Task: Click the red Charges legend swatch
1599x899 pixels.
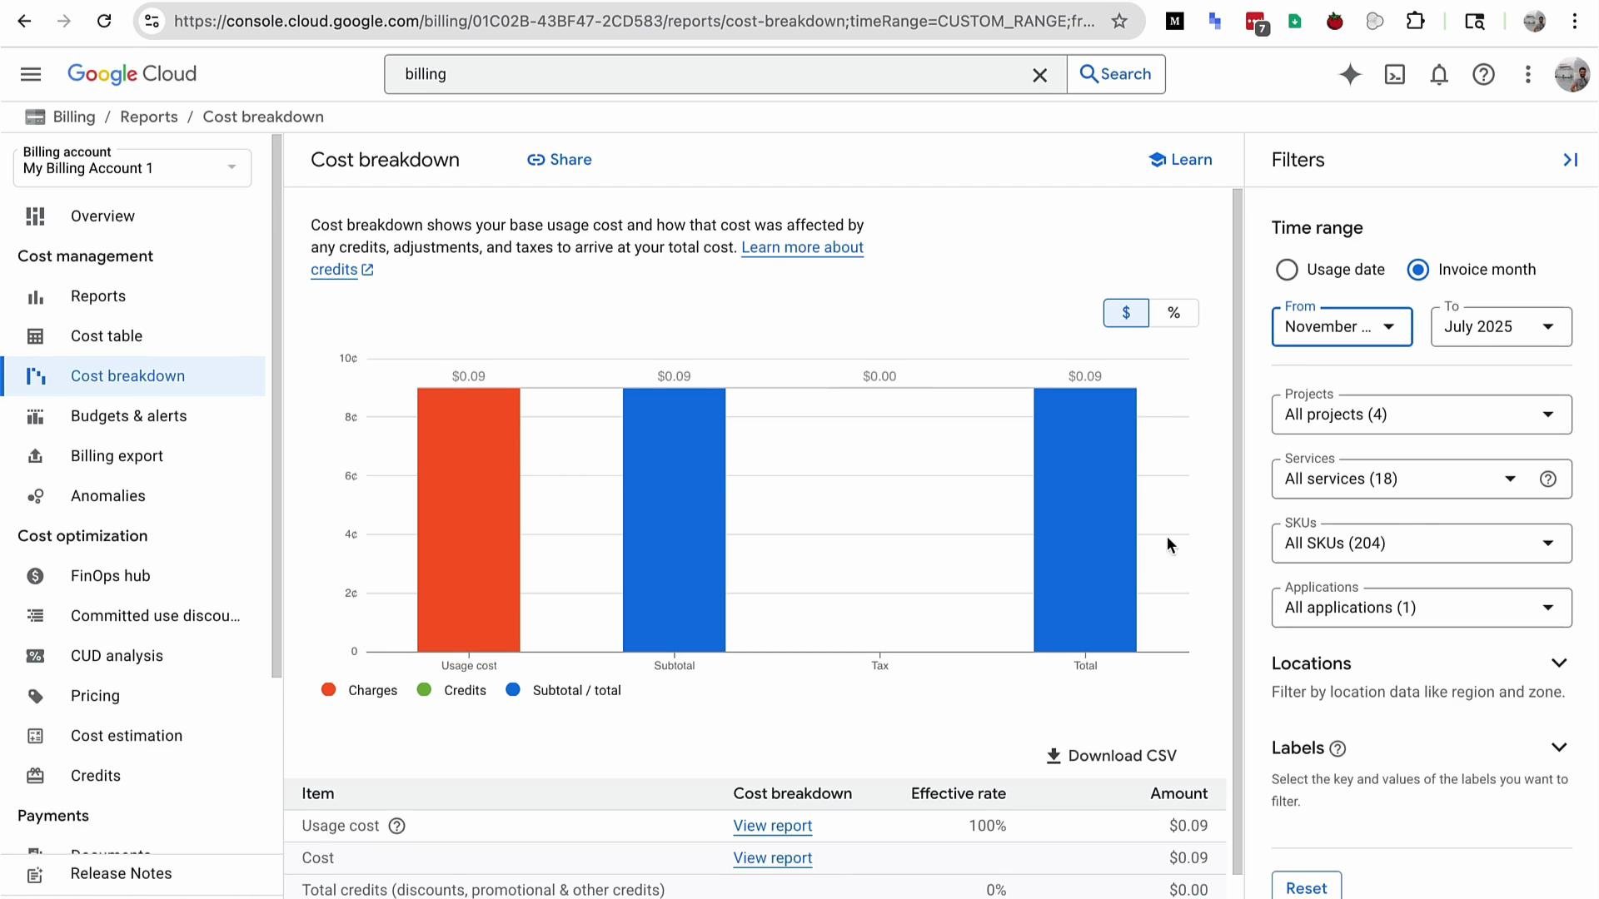Action: point(328,690)
